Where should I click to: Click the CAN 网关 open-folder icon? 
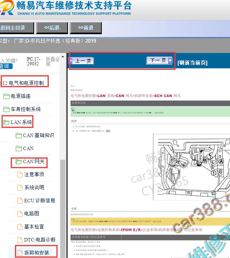click(x=19, y=162)
